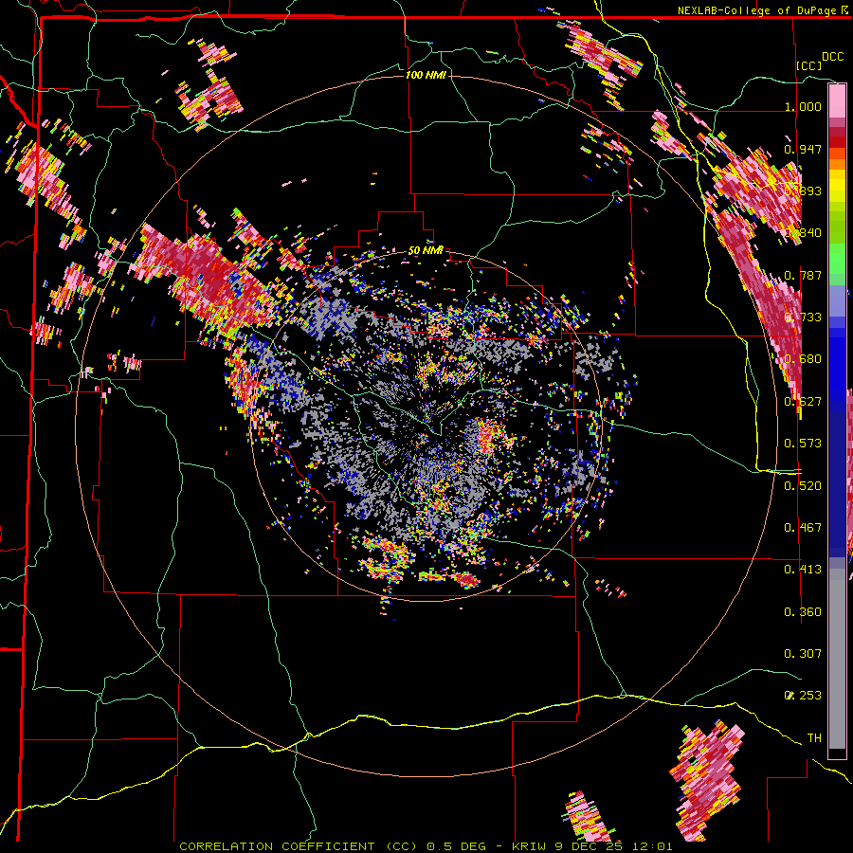Pick the bright green segment of color bar
The width and height of the screenshot is (853, 853).
pyautogui.click(x=837, y=259)
